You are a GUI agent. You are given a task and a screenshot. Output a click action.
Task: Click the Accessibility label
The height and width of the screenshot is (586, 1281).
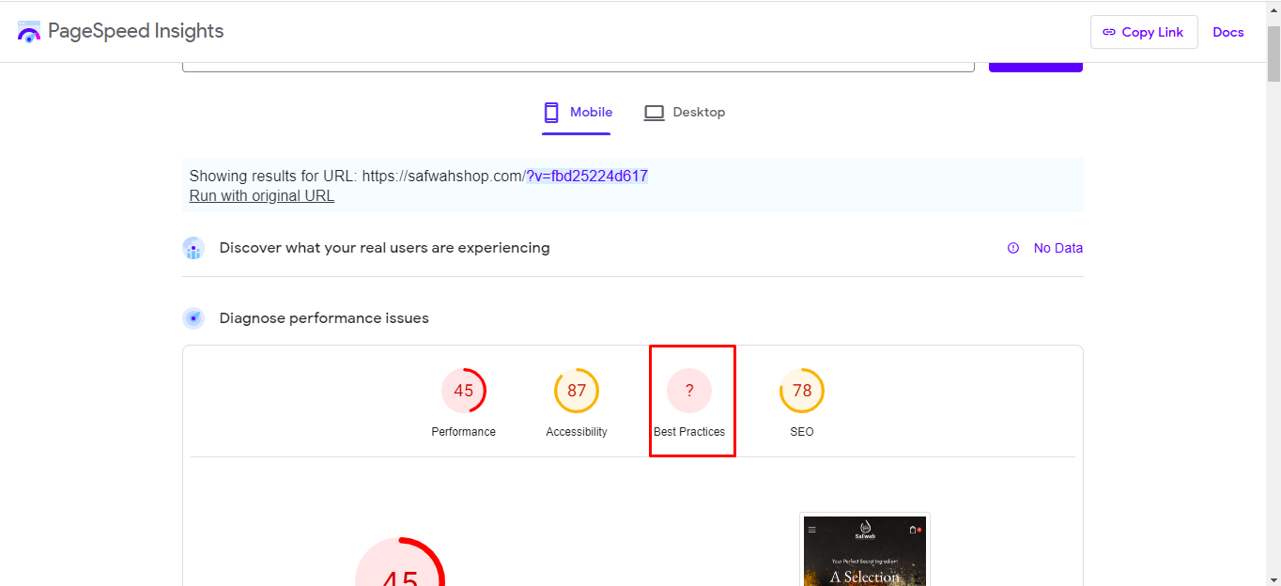(577, 432)
